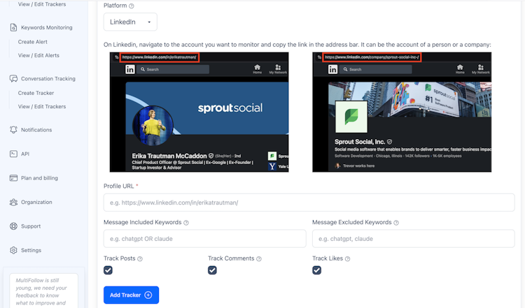The height and width of the screenshot is (308, 525).
Task: Click help icon next to Track Comments
Action: point(259,258)
